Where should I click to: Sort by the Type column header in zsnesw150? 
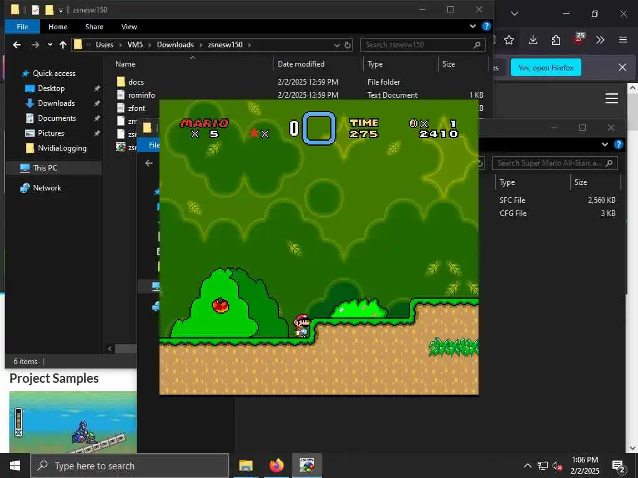tap(374, 64)
